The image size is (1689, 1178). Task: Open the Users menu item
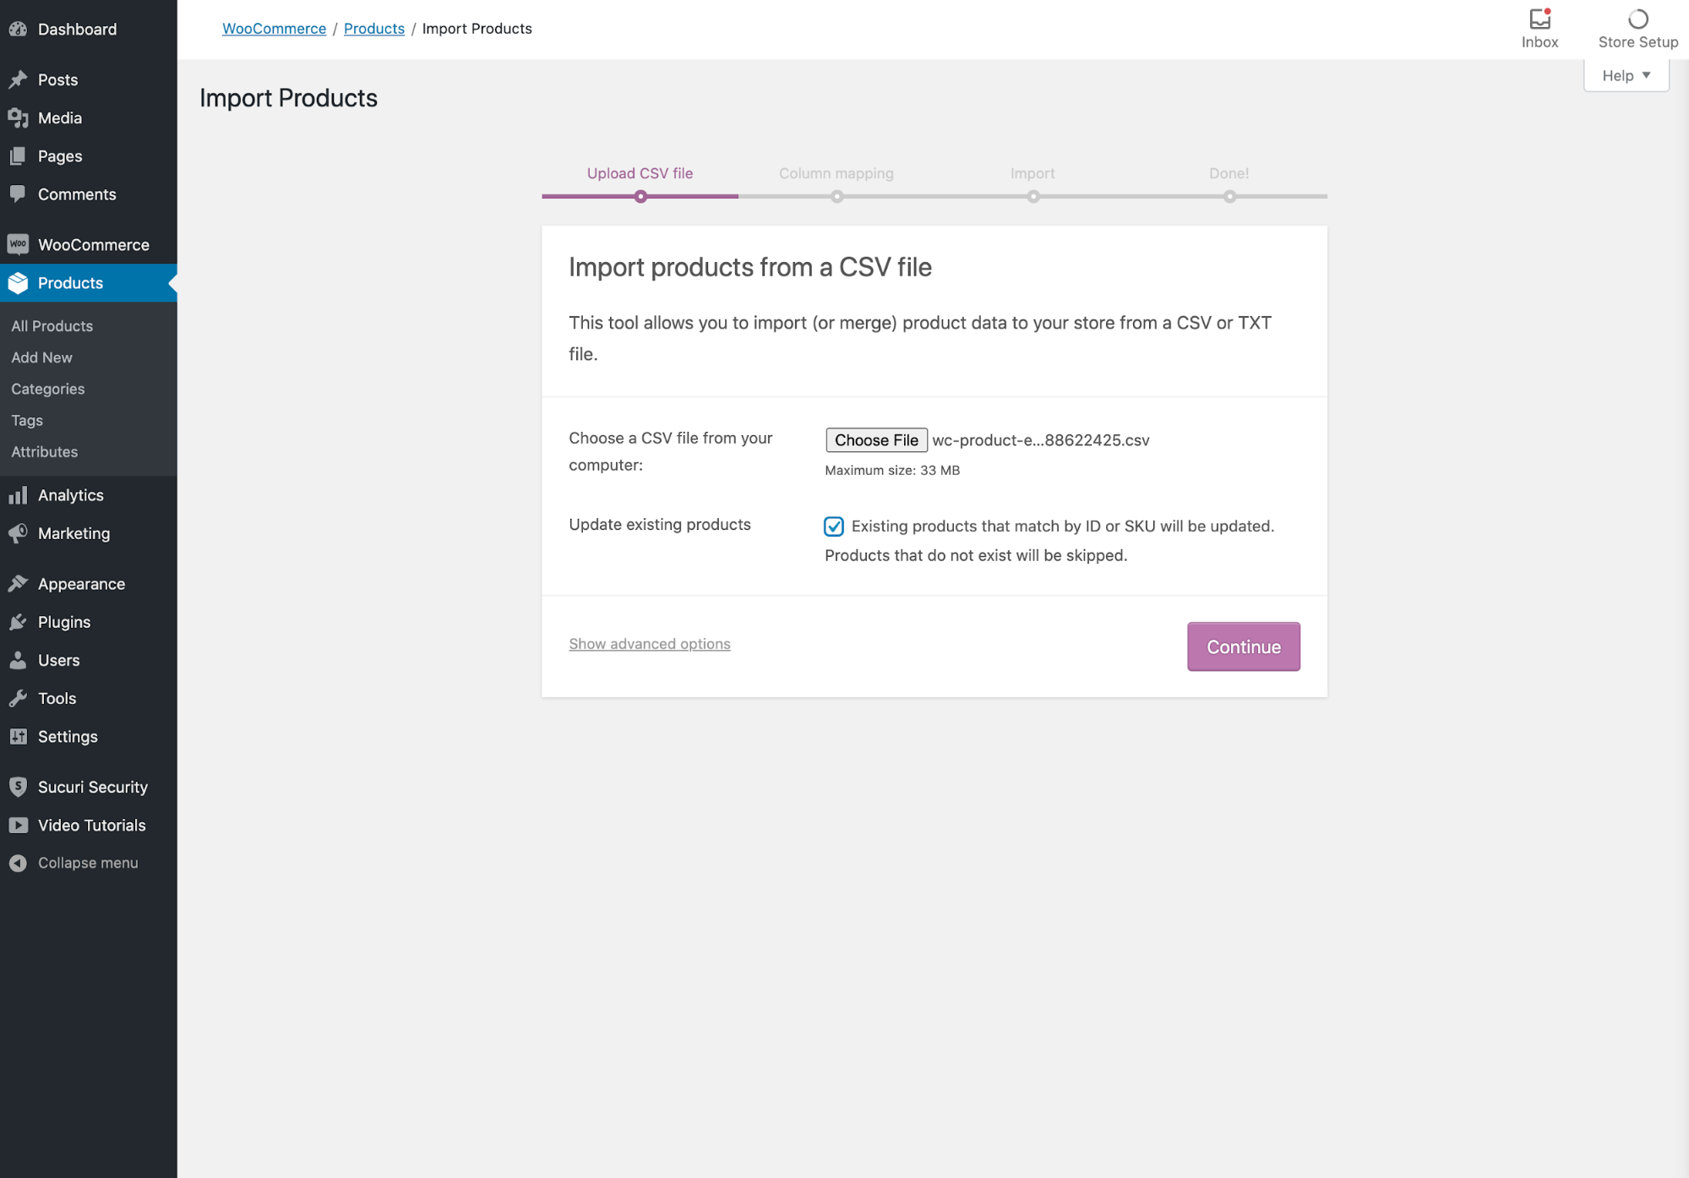[x=89, y=660]
